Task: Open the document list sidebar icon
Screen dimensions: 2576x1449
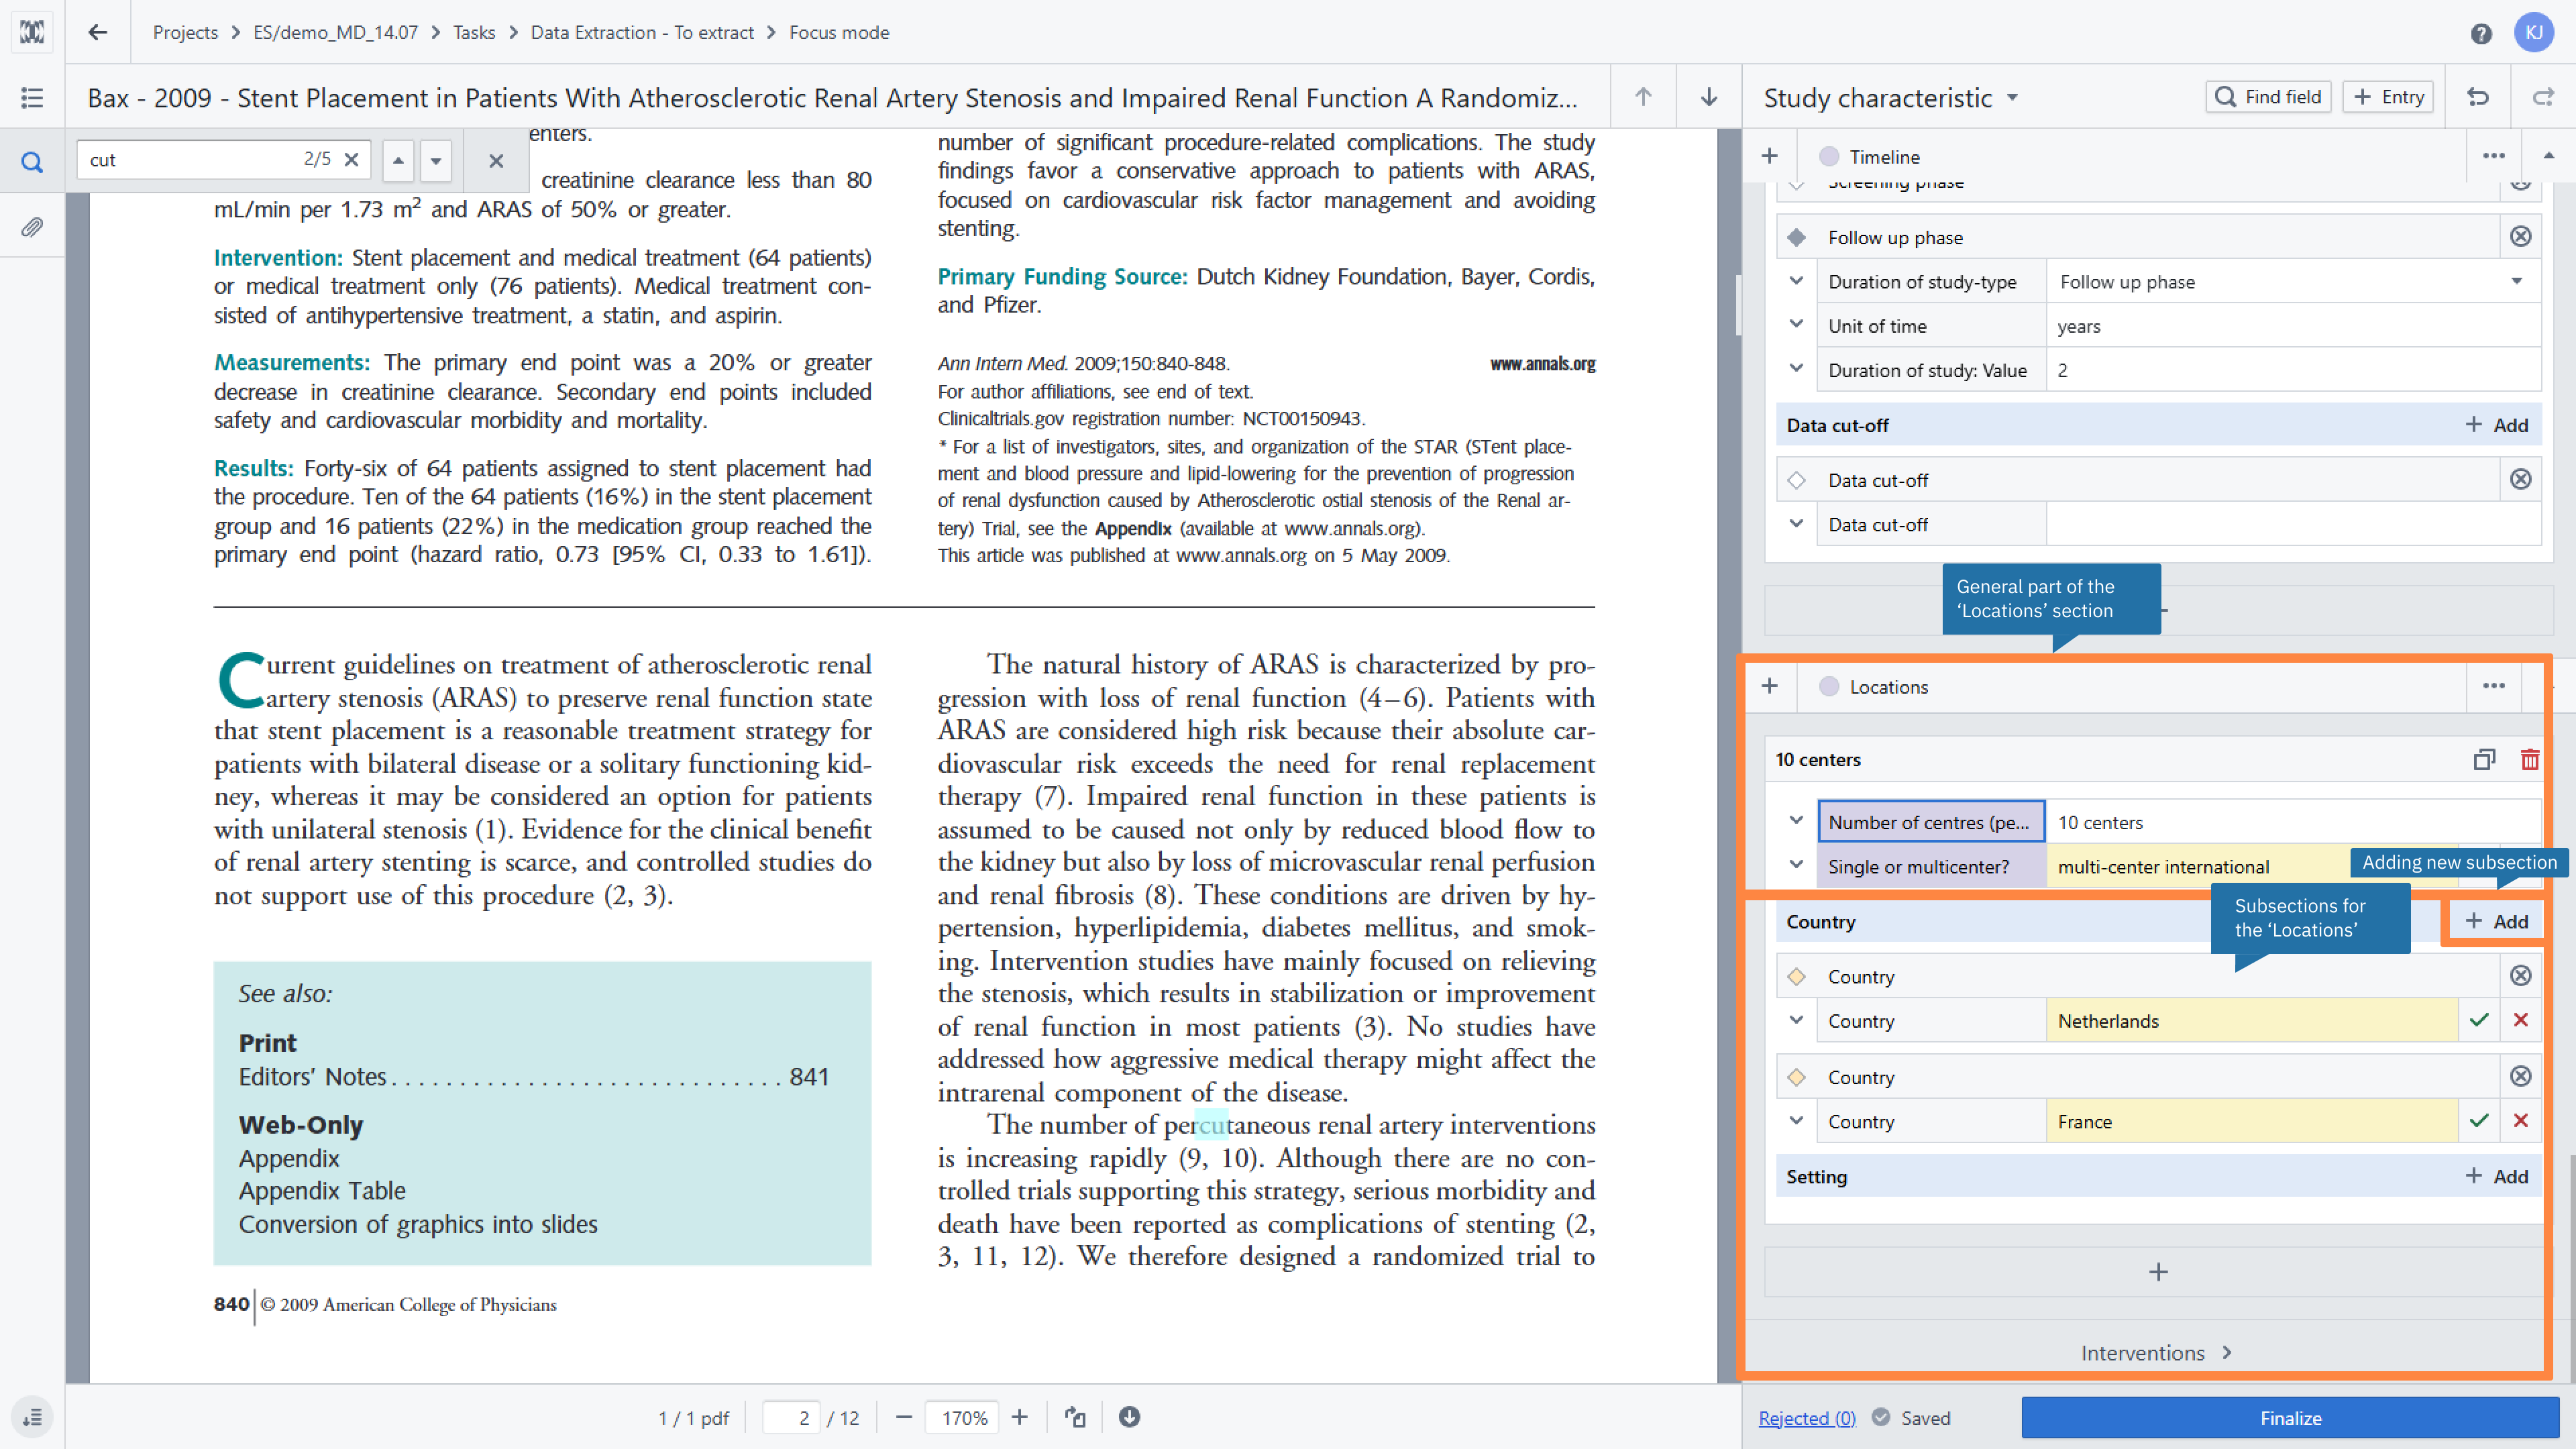Action: (32, 97)
